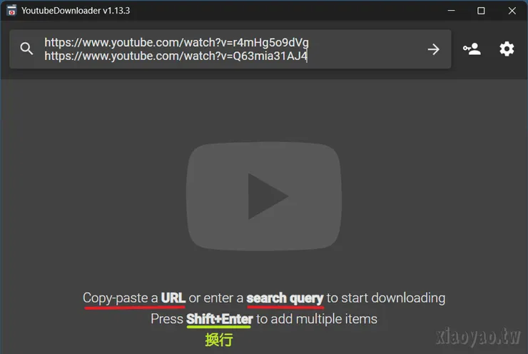The height and width of the screenshot is (354, 528).
Task: Click the green 換行 annotation
Action: click(219, 340)
